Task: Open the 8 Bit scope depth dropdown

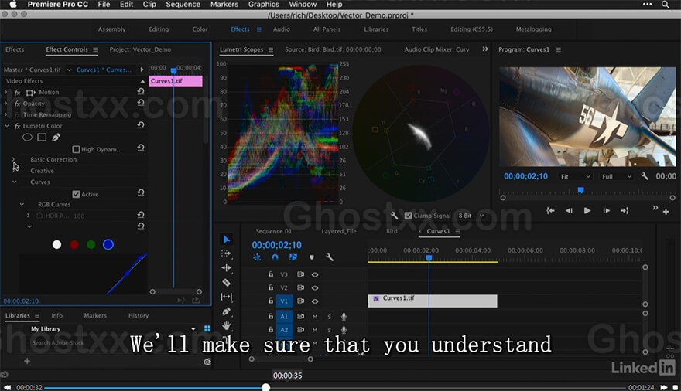Action: pyautogui.click(x=471, y=216)
